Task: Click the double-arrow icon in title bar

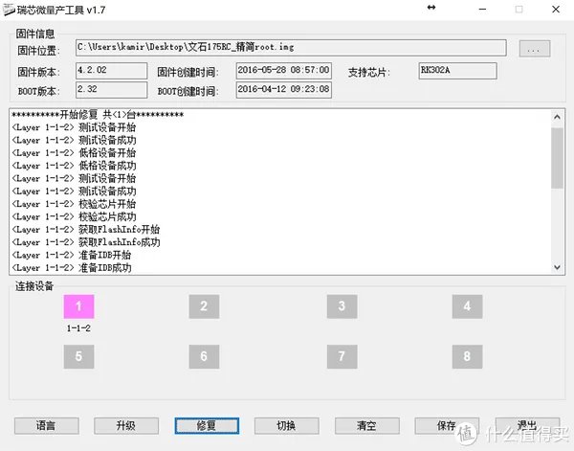Action: pyautogui.click(x=431, y=8)
